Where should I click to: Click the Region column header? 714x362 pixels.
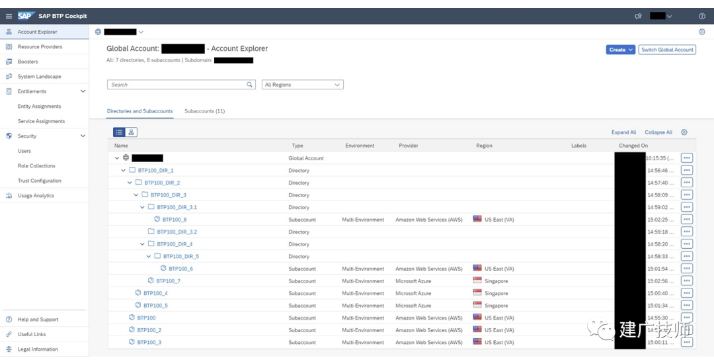(484, 146)
